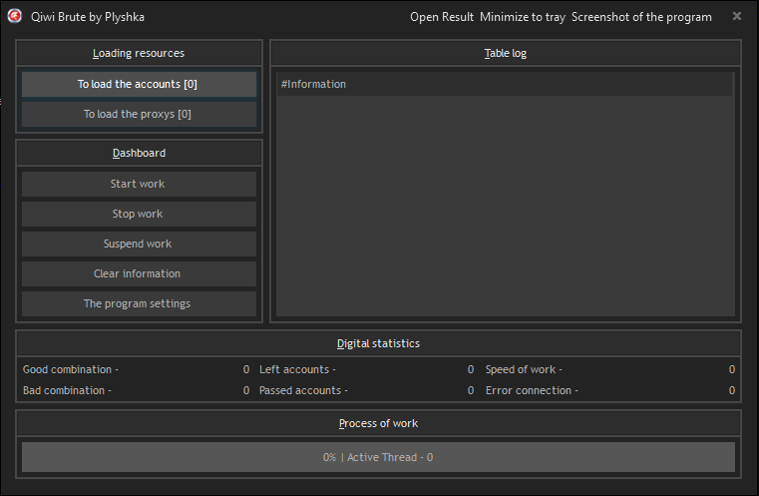This screenshot has height=496, width=759.
Task: Click the Table log panel header
Action: [x=506, y=53]
